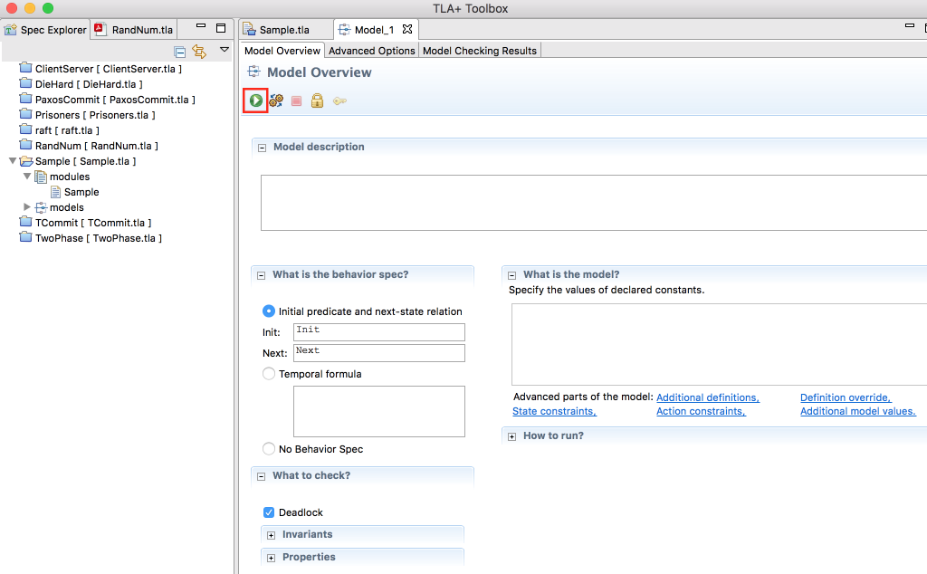Click the unlock model key icon
927x574 pixels.
click(x=339, y=101)
